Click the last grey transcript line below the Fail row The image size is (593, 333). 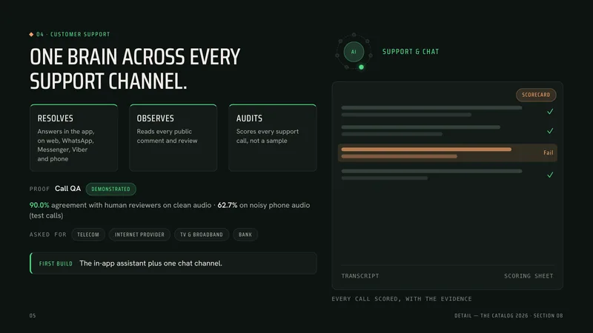(385, 178)
